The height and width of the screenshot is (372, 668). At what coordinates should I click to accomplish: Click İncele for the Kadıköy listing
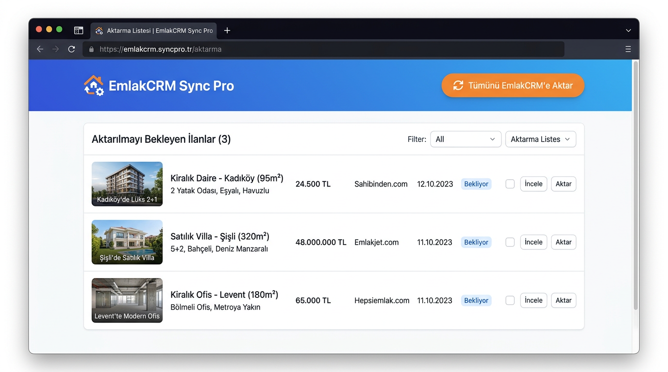[534, 184]
